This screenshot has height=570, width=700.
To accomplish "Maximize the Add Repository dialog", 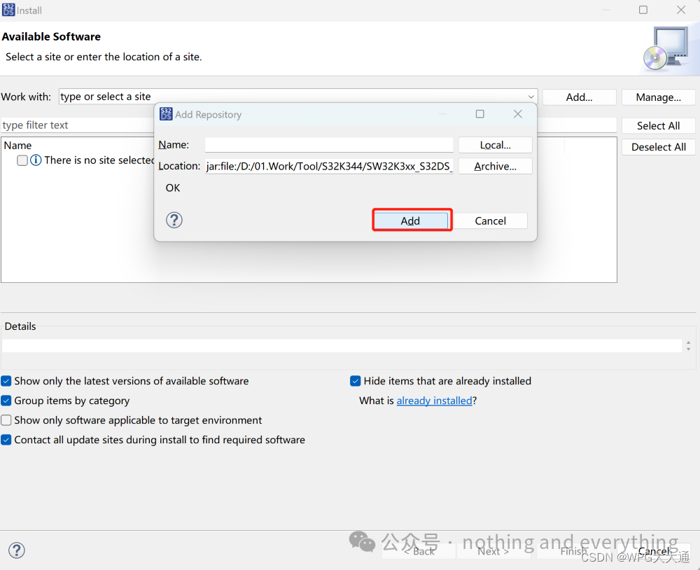I will (x=480, y=114).
